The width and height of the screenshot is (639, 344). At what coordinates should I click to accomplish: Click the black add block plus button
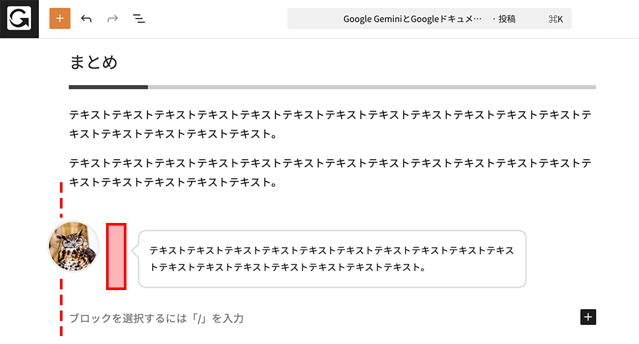(x=588, y=318)
